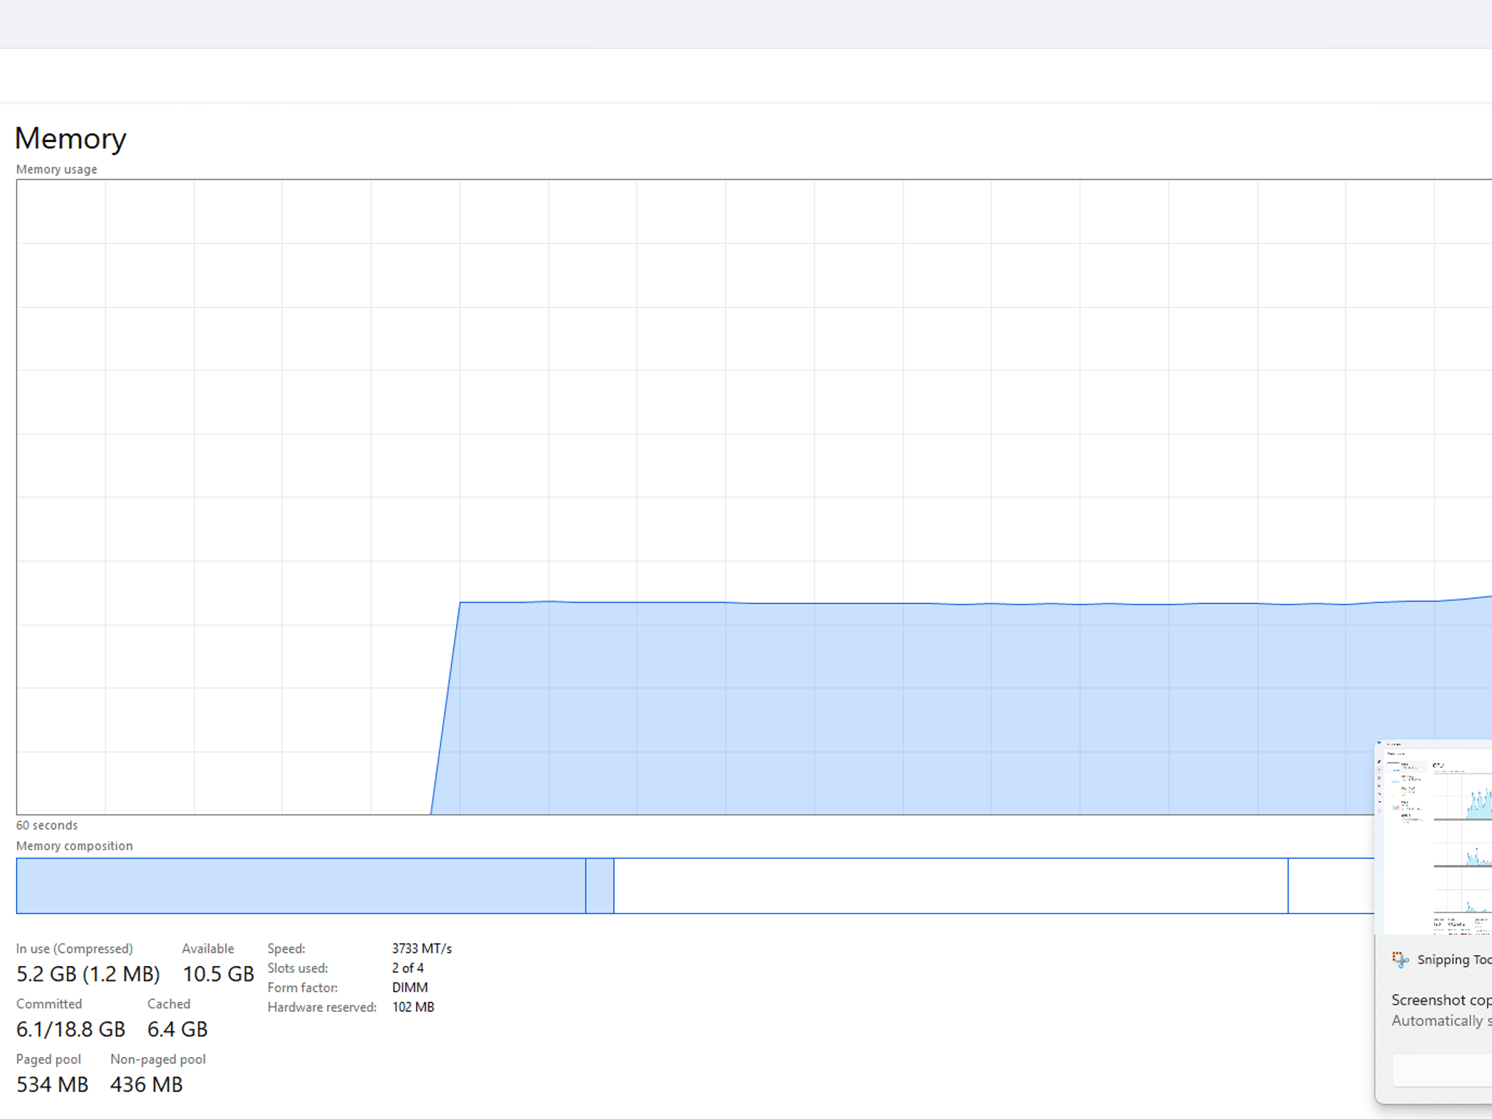Click the Cached value 6.4 GB
Image resolution: width=1492 pixels, height=1119 pixels.
point(177,1029)
